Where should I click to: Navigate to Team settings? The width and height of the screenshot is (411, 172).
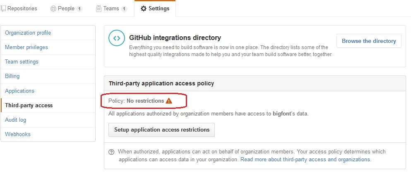(x=22, y=61)
